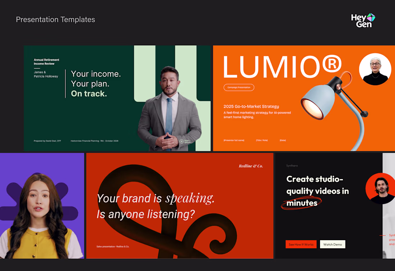Viewport: 395px width, 271px height.
Task: Click the 'Your income.' line
Action: click(96, 74)
